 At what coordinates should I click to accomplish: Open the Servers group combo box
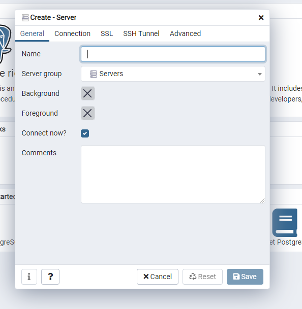click(173, 74)
